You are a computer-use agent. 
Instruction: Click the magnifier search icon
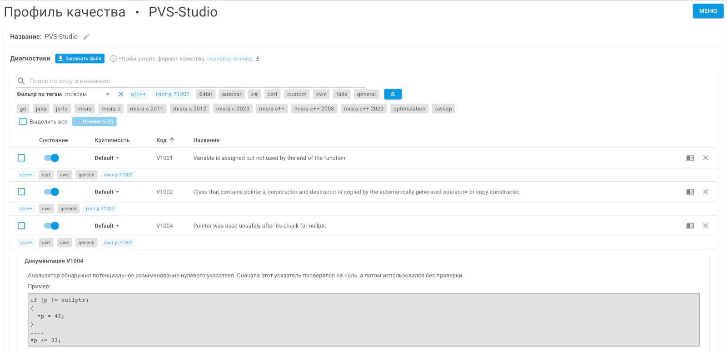21,81
